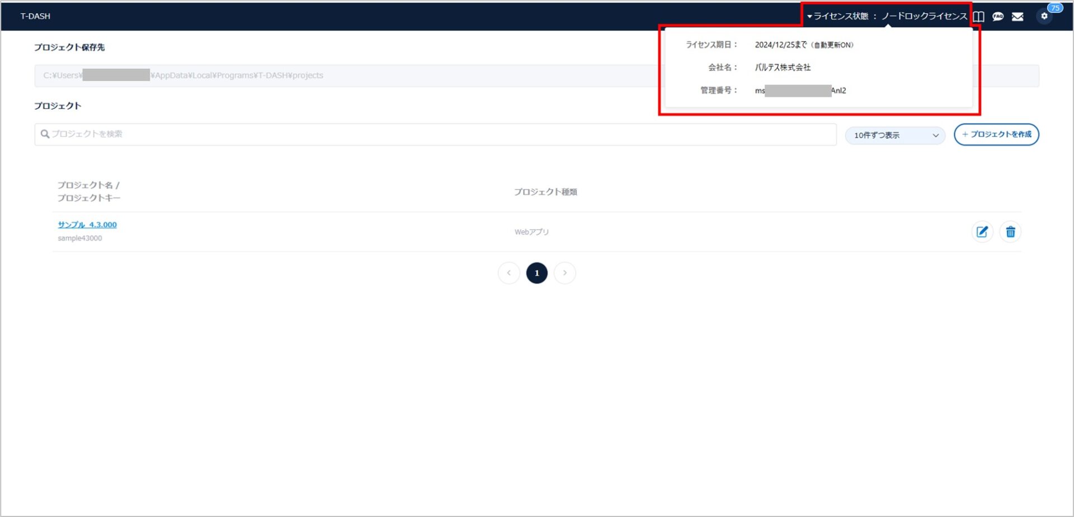1074x517 pixels.
Task: Open the settings gear icon
Action: click(x=1044, y=16)
